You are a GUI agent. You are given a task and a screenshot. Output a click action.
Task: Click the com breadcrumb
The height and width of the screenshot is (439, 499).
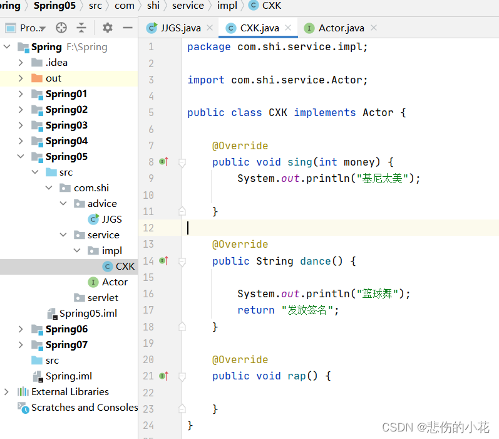pyautogui.click(x=125, y=6)
